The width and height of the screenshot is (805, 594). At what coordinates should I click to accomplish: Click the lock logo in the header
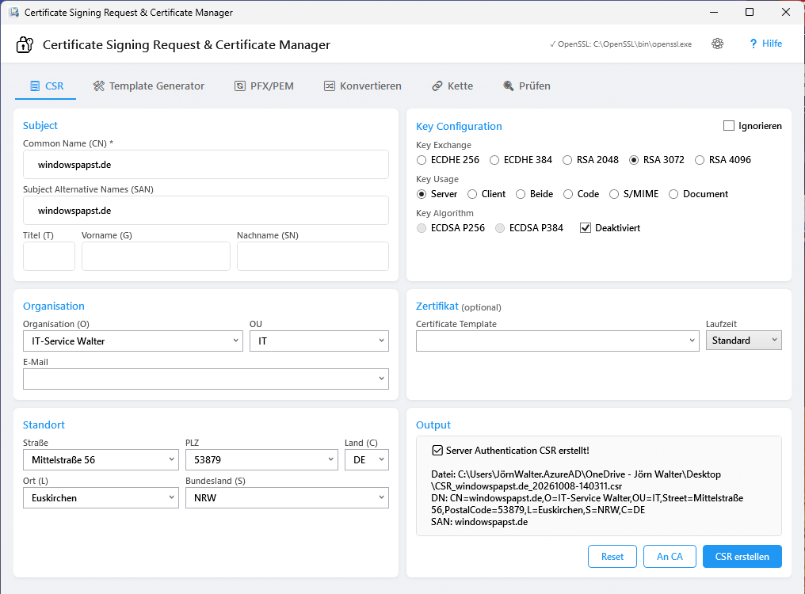pyautogui.click(x=25, y=44)
